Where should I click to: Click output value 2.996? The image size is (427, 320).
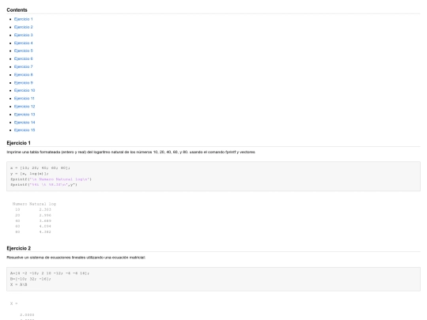[x=45, y=215]
